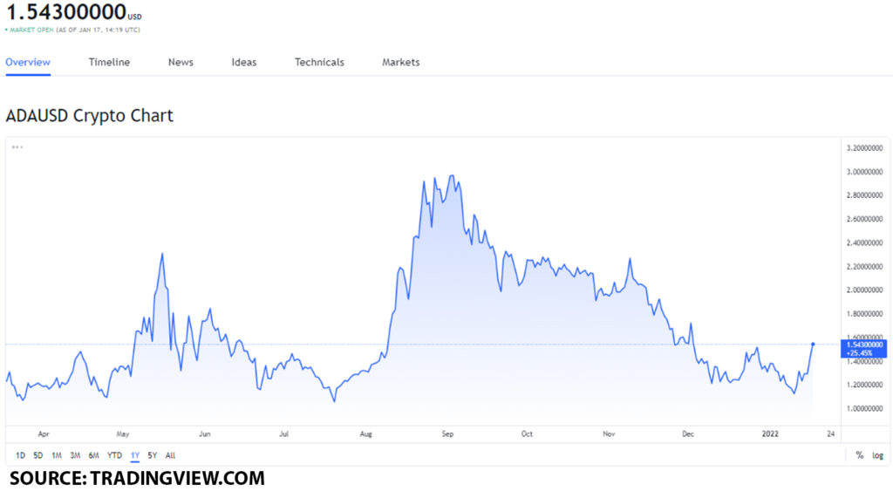This screenshot has height=498, width=893.
Task: Click the Dec label on time axis
Action: coord(688,434)
